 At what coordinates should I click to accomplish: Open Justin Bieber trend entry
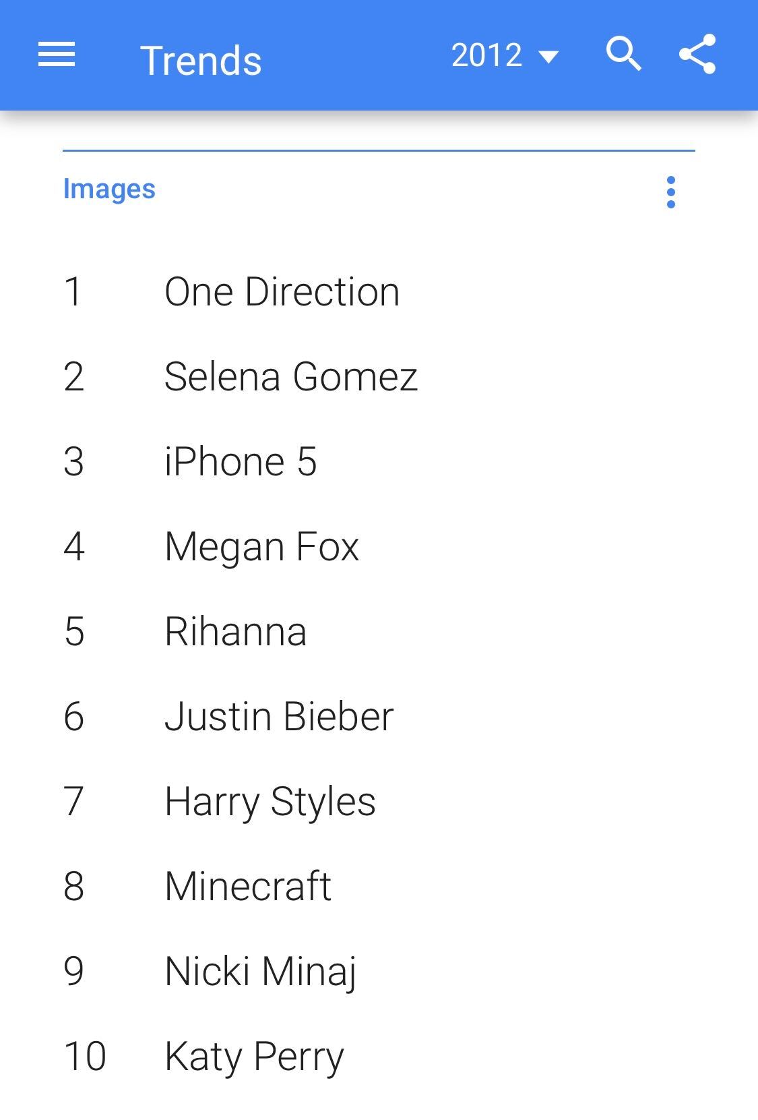point(279,716)
